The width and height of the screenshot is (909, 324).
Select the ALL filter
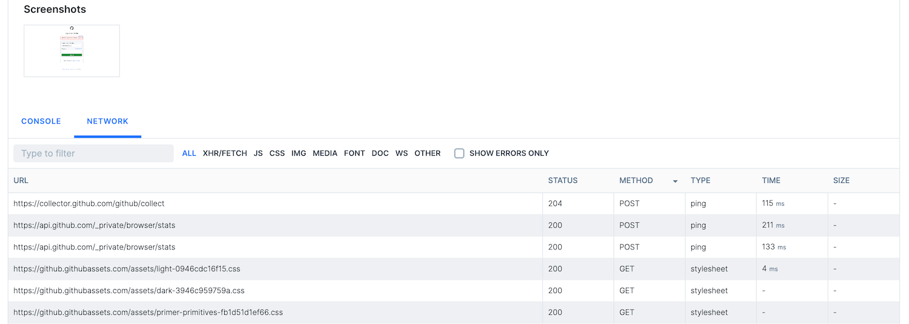189,153
